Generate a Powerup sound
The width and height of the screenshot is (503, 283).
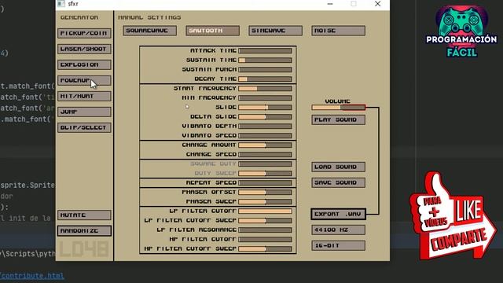[x=84, y=80]
